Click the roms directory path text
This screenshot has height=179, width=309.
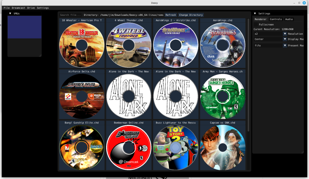pos(132,15)
